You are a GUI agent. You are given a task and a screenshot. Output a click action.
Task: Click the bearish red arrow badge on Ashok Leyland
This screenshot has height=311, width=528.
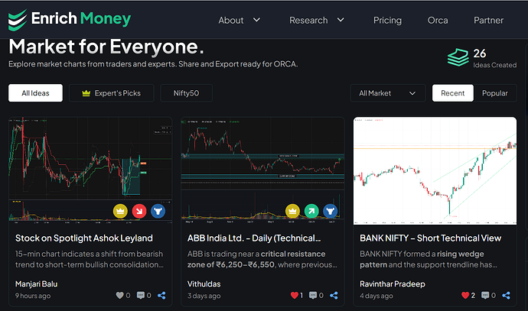139,210
